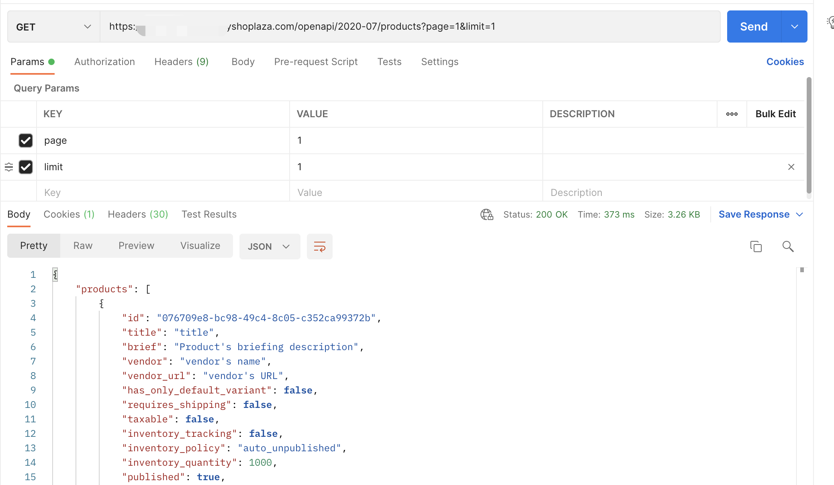Click the lightbulb icon at right edge

click(830, 22)
